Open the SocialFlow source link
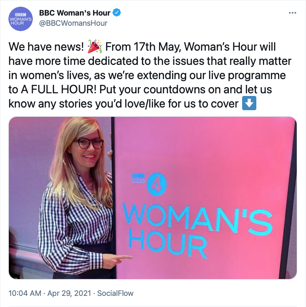The width and height of the screenshot is (306, 307). point(115,294)
